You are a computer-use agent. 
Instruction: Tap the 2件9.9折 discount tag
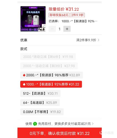pyautogui.click(x=78, y=15)
